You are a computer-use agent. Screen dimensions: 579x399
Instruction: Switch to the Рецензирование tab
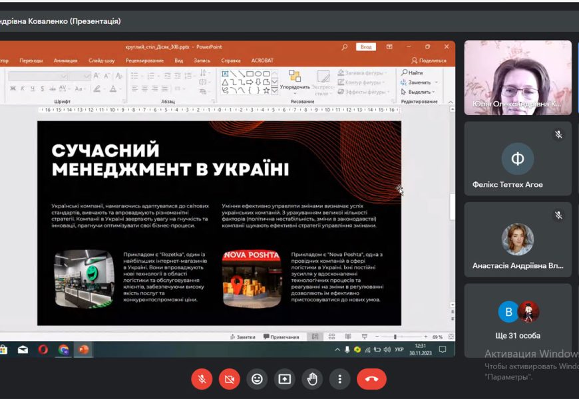144,61
